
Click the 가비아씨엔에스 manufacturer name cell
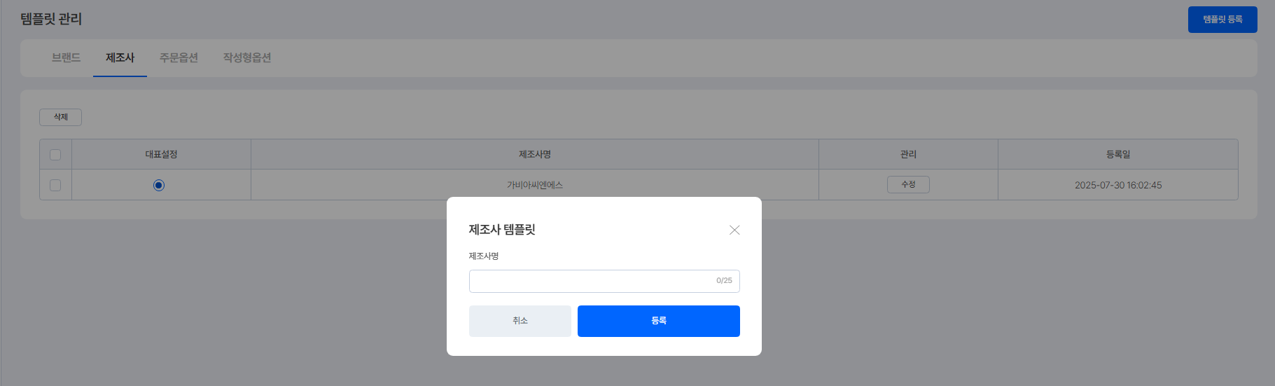click(x=534, y=185)
